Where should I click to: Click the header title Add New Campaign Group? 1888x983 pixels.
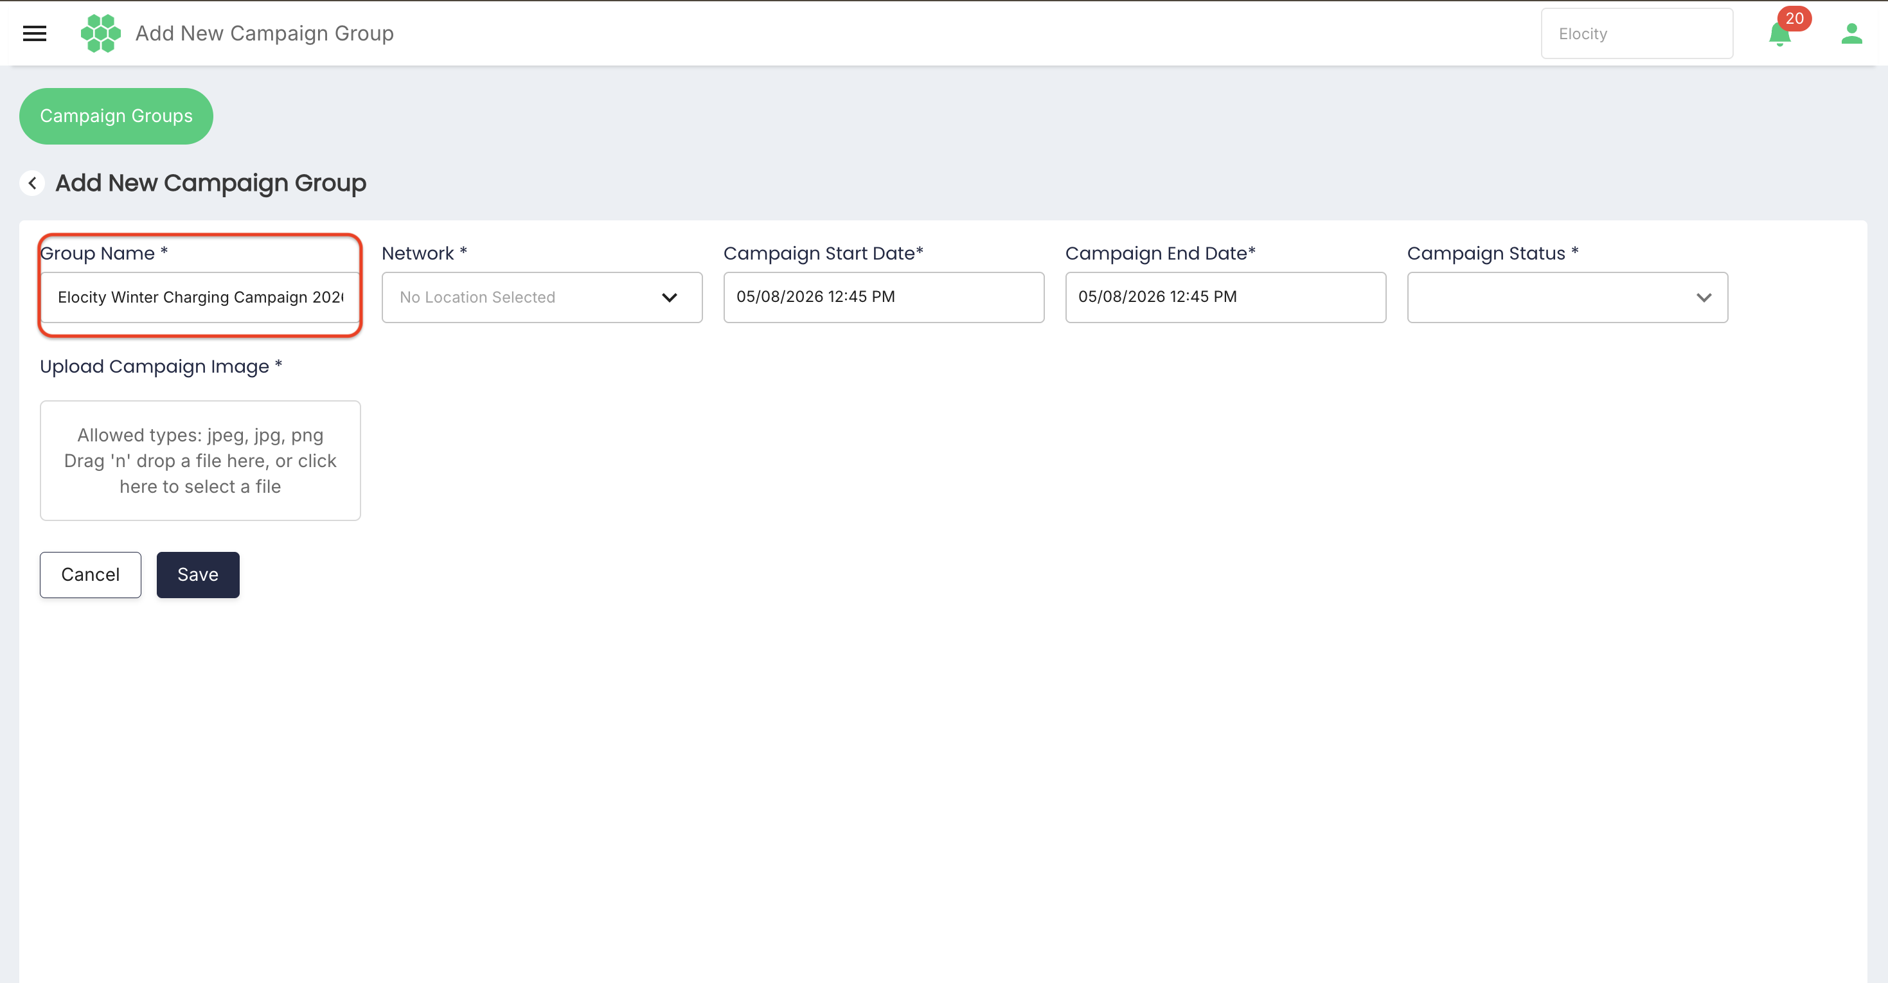point(265,33)
